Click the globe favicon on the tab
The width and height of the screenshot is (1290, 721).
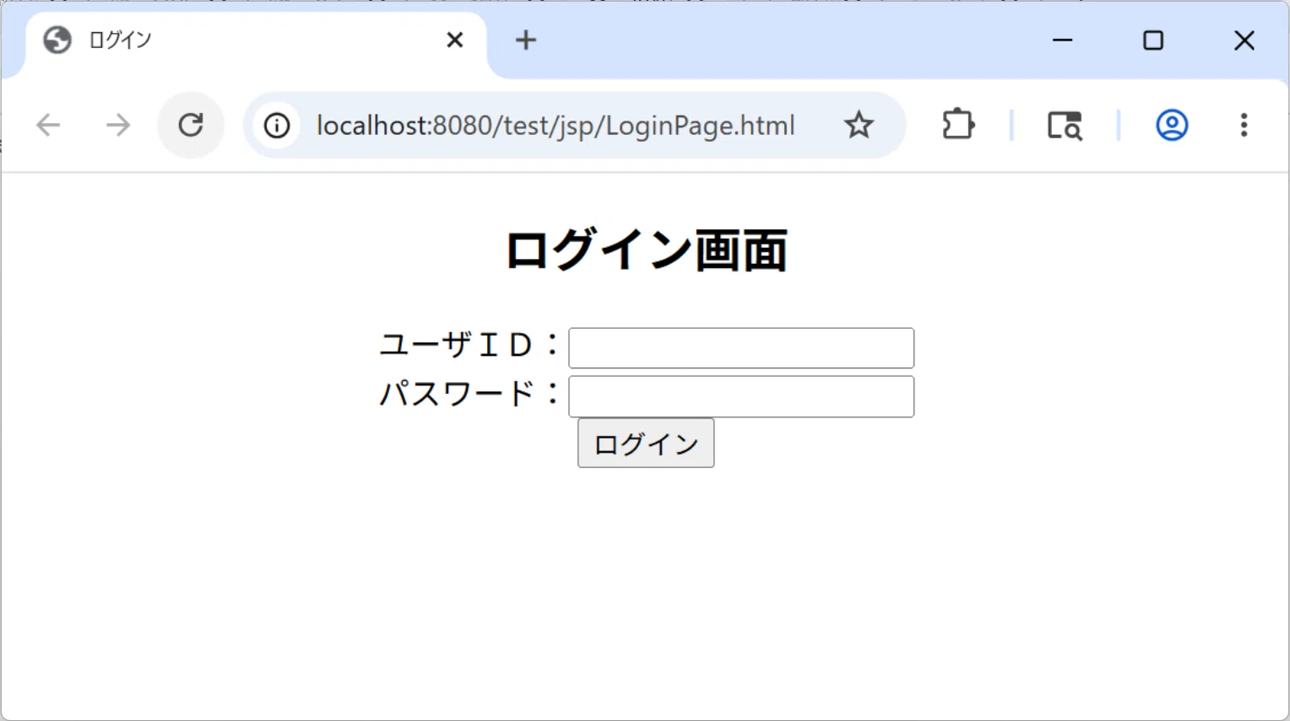[x=57, y=40]
